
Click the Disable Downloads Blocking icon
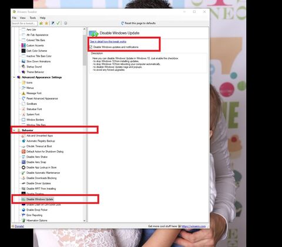tap(23, 178)
